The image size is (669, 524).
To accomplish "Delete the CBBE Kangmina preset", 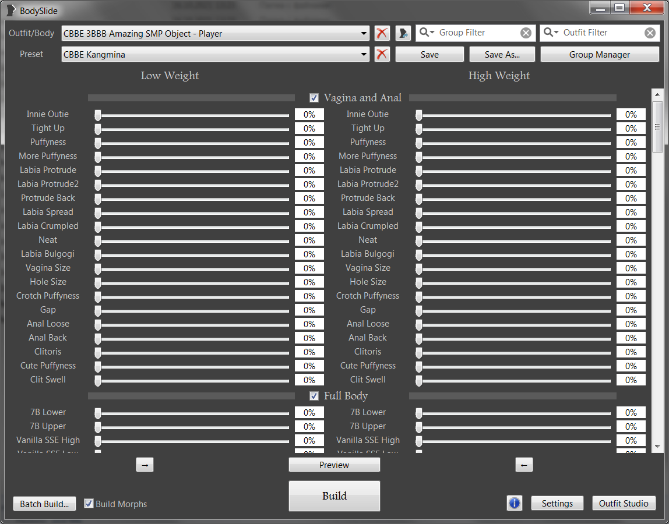I will [382, 54].
